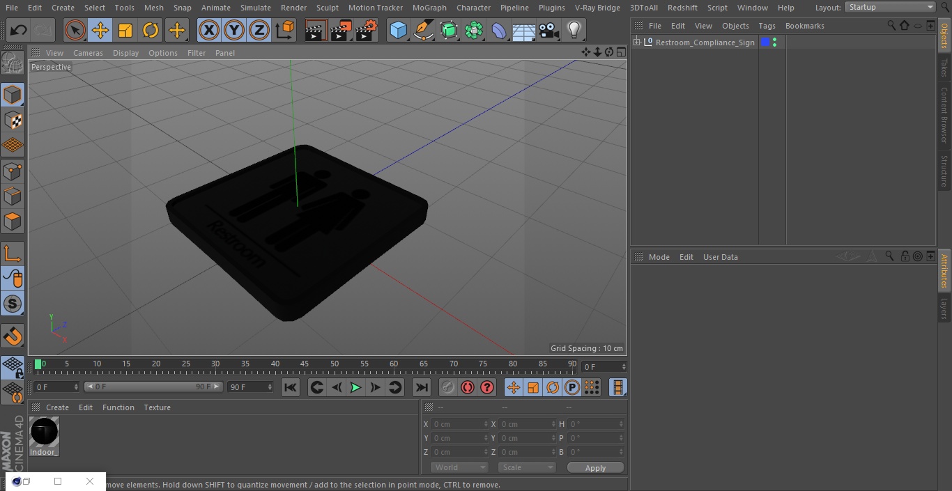Click material manager Texture menu
The image size is (952, 491).
click(x=157, y=407)
